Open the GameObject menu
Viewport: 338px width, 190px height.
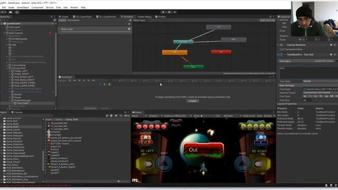coord(23,7)
